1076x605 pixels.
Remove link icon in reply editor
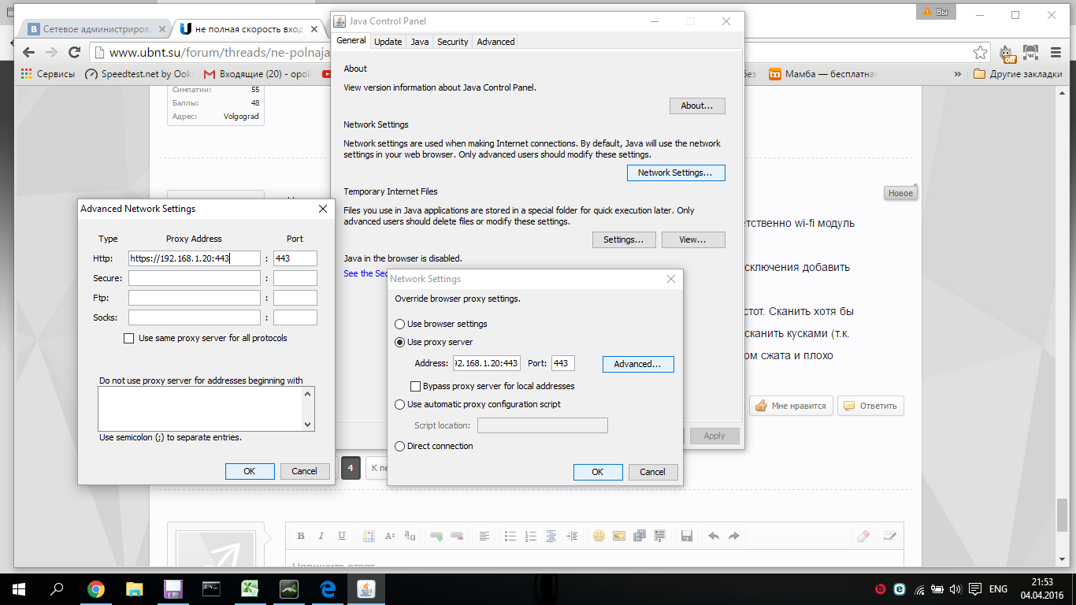point(456,536)
